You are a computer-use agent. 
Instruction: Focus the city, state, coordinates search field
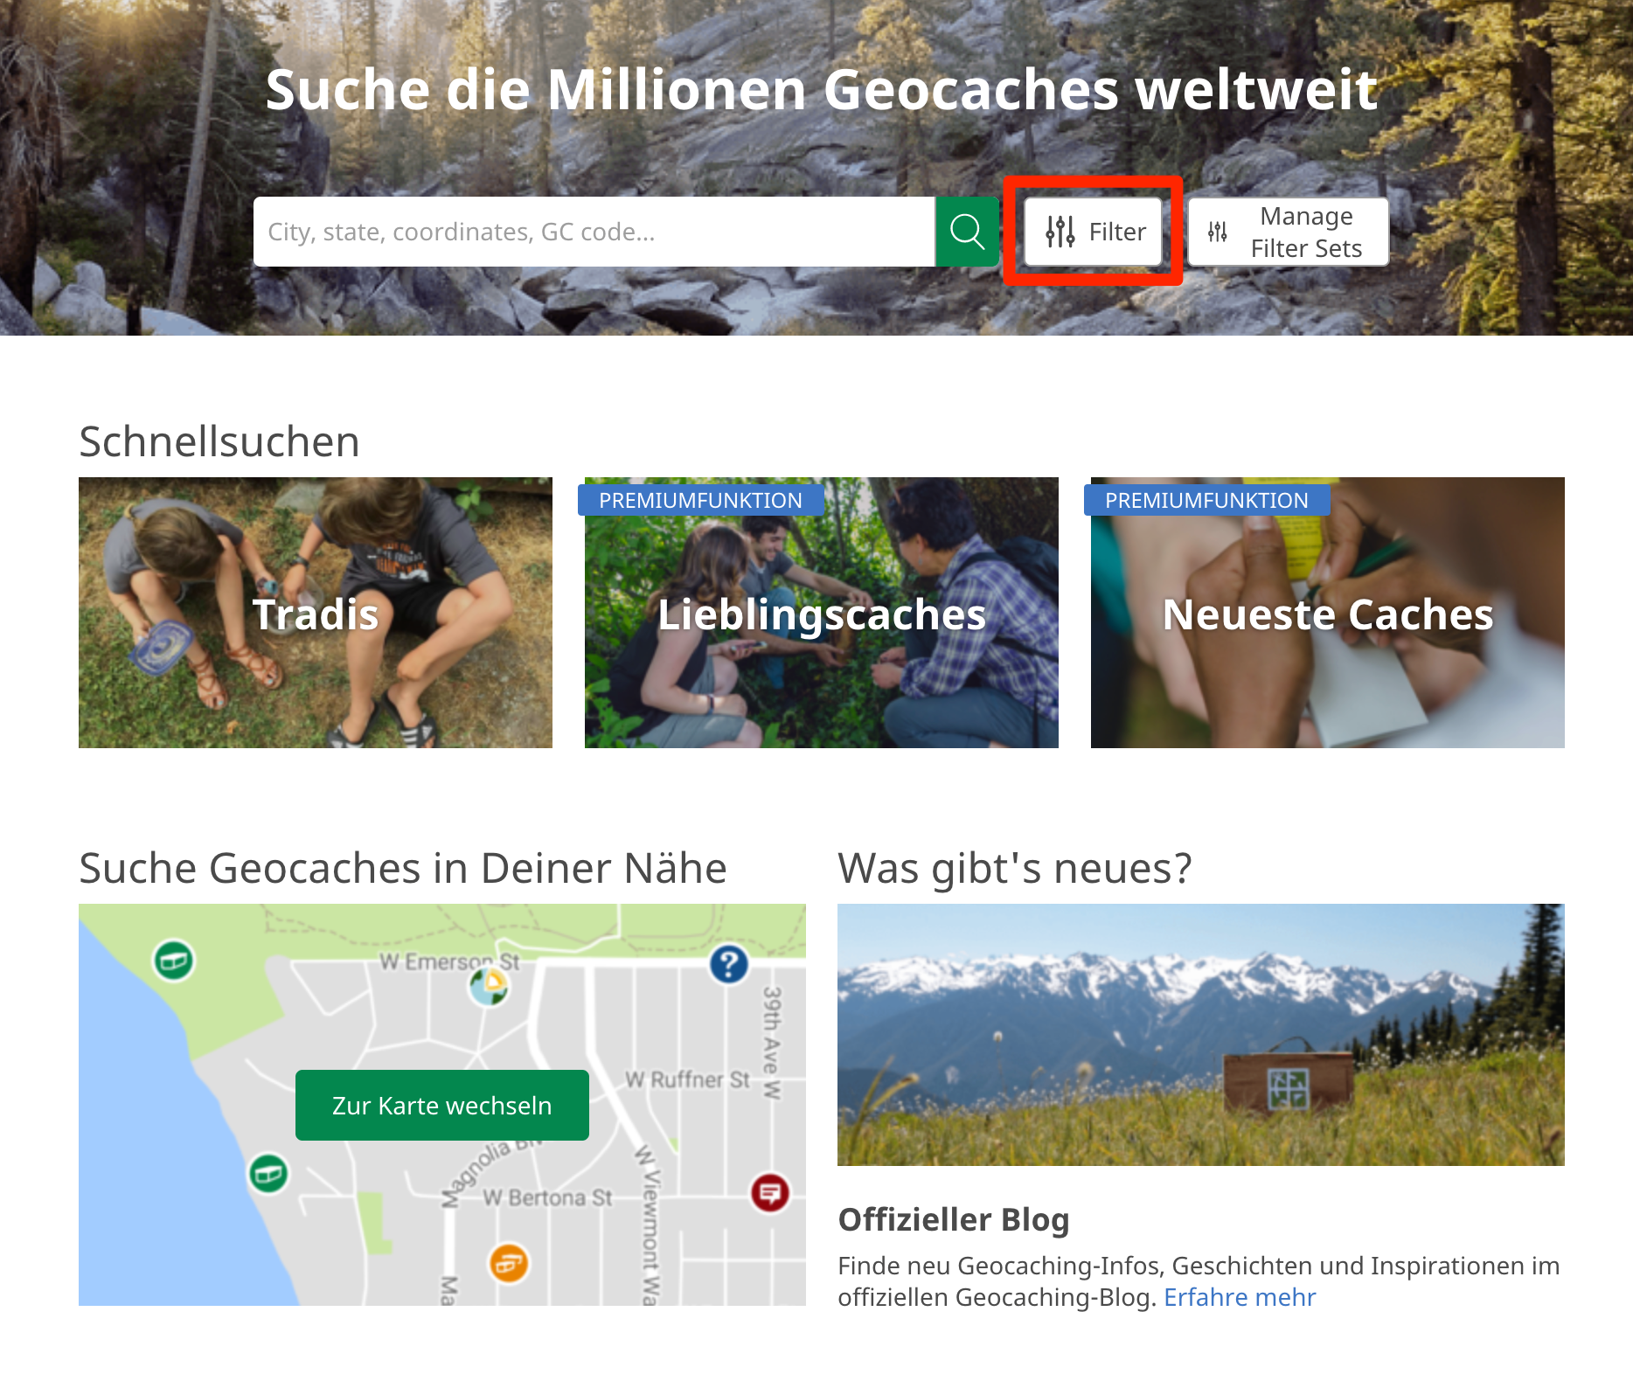tap(594, 232)
